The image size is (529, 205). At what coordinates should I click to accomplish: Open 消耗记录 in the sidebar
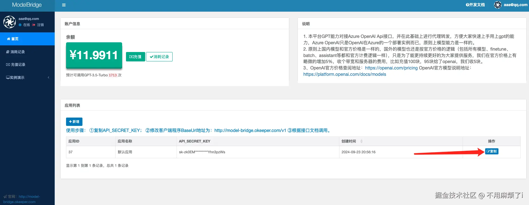(x=27, y=52)
